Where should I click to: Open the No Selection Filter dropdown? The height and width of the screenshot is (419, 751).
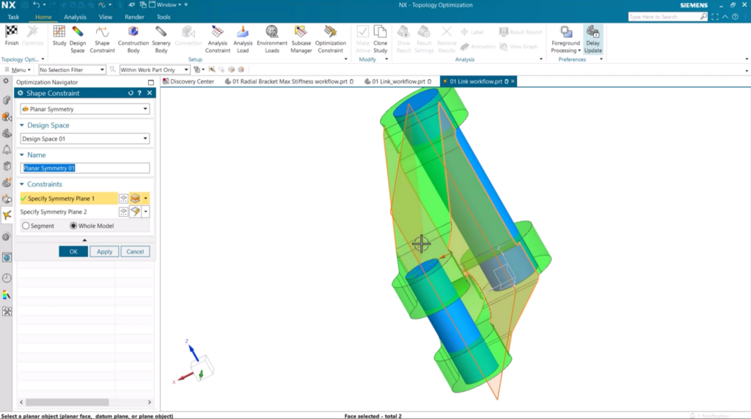72,70
